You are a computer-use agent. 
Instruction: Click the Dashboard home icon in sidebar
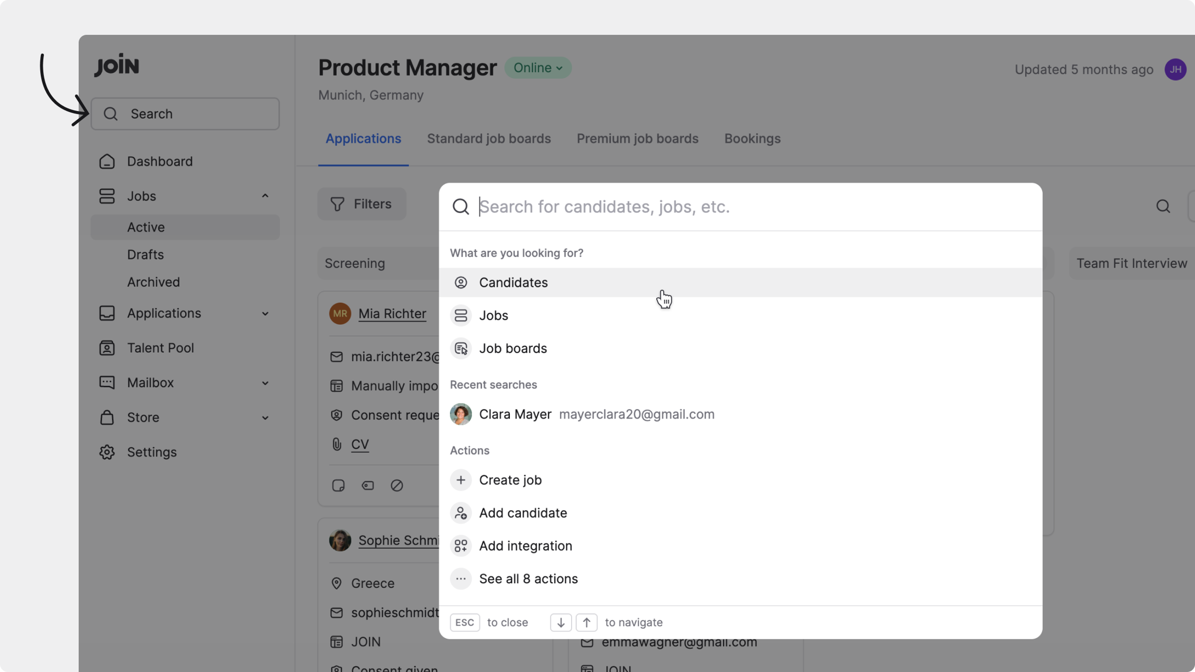(107, 161)
